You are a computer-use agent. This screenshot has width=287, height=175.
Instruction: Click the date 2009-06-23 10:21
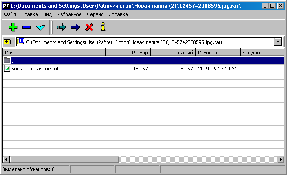click(217, 69)
